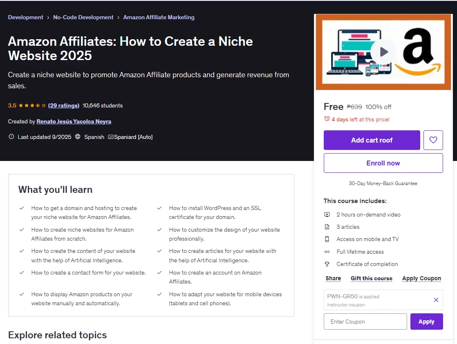The height and width of the screenshot is (344, 457).
Task: Click the Instructor coupon label
Action: [346, 305]
